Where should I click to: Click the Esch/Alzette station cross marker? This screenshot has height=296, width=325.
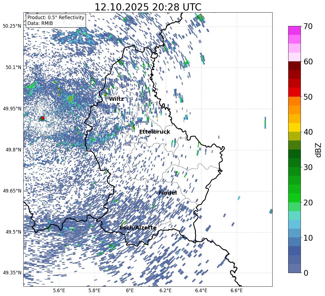[x=128, y=232]
